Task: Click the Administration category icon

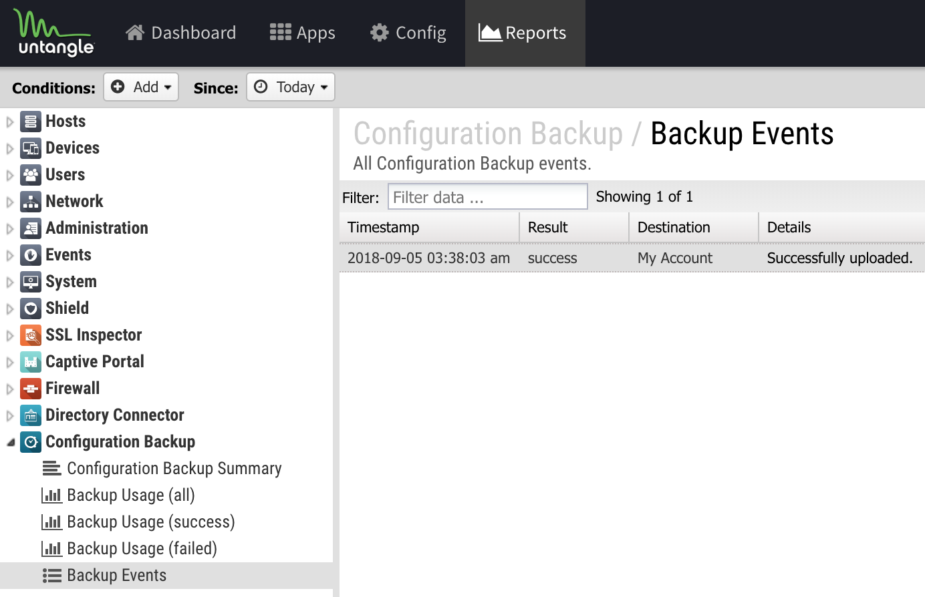Action: tap(31, 228)
